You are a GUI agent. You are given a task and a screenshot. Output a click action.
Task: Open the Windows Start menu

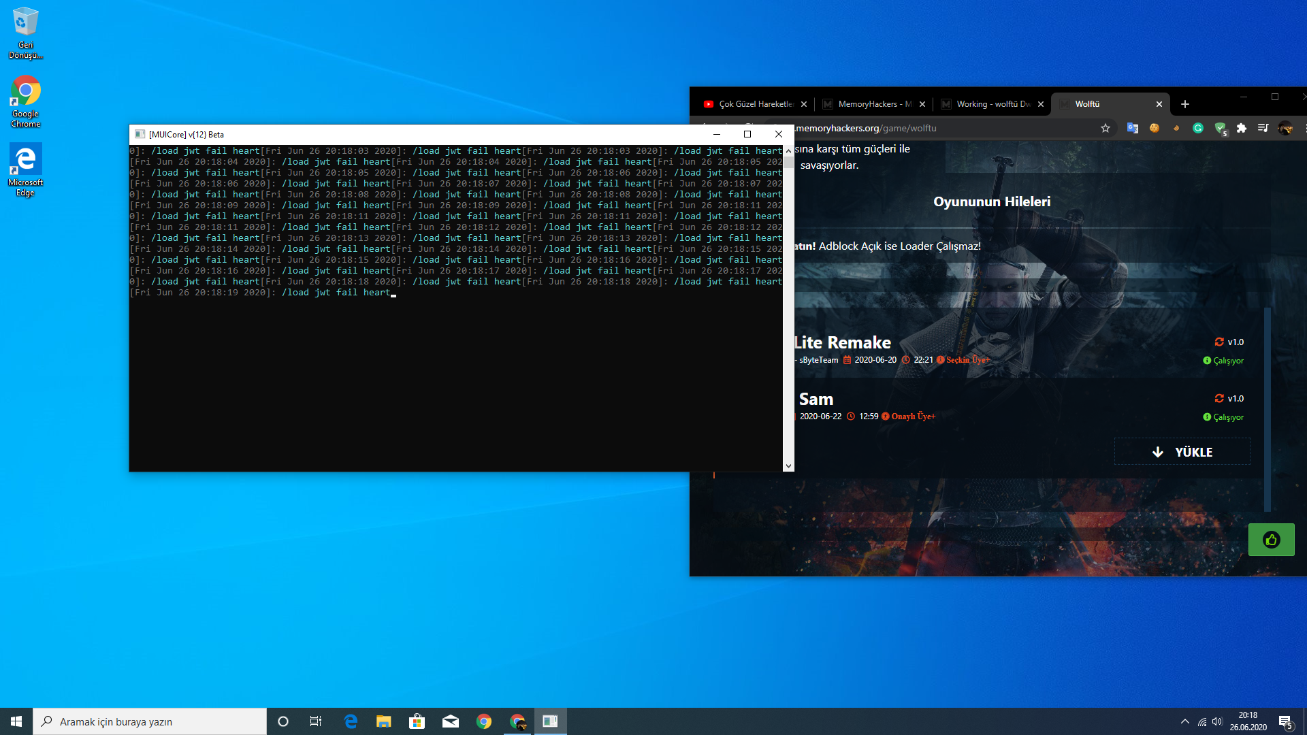[x=16, y=721]
